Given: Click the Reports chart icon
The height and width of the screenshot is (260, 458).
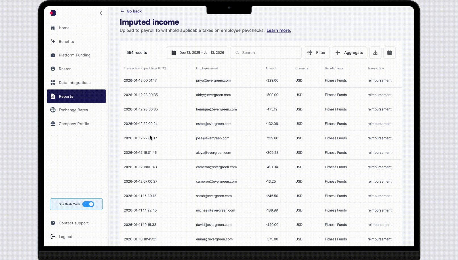Looking at the screenshot, I should [53, 96].
